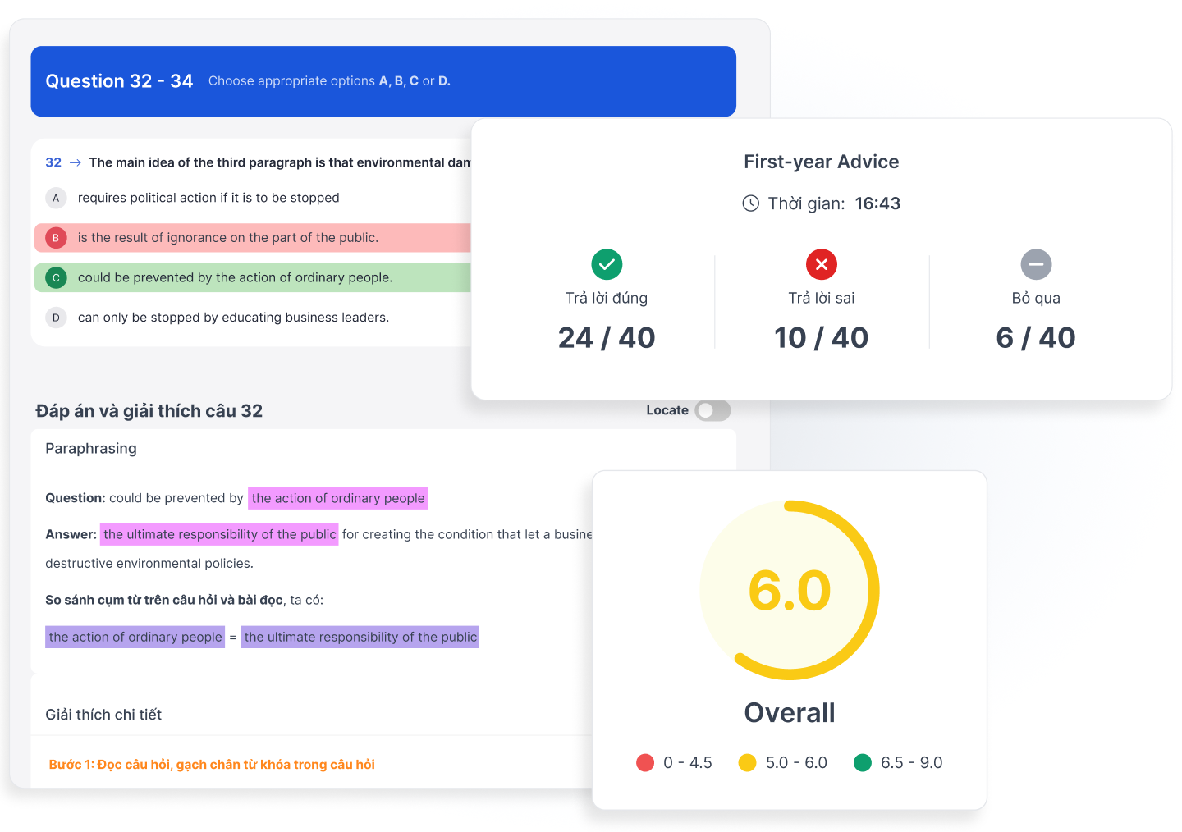This screenshot has height=832, width=1182.
Task: Click the red 0 - 4.5 legend dot
Action: click(645, 763)
